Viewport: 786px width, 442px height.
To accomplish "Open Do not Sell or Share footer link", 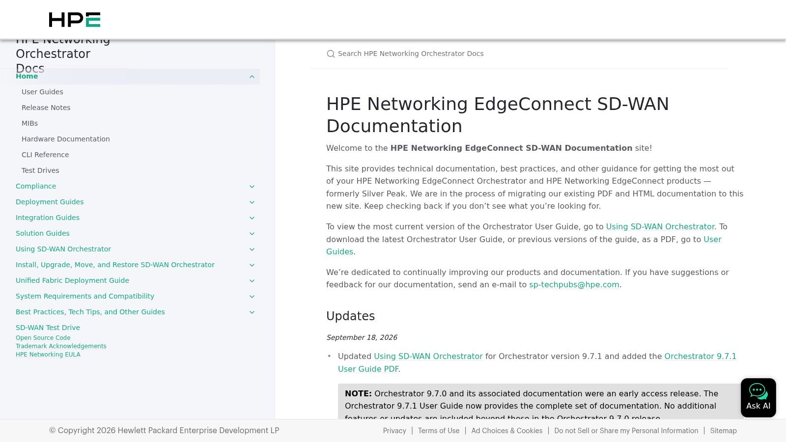I will point(626,431).
